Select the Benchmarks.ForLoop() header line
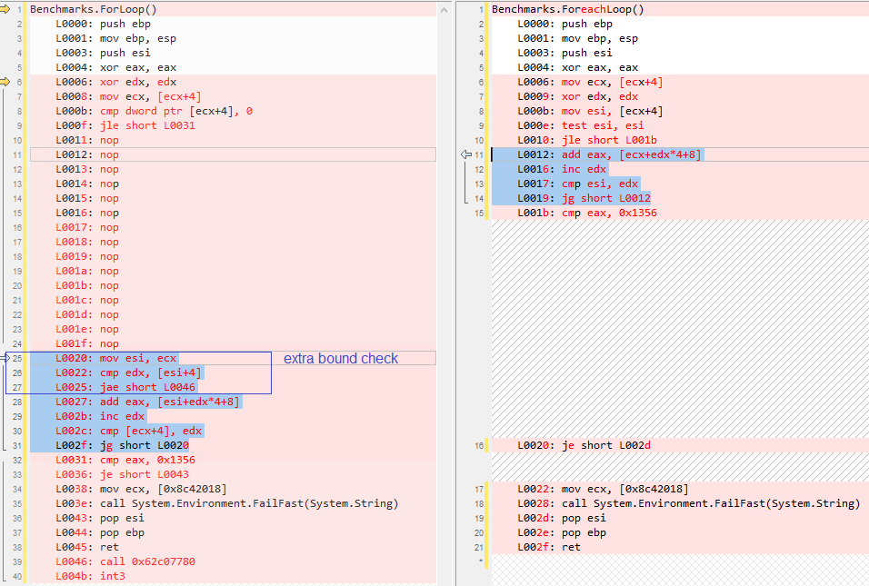Screen dimensions: 869x586 (93, 9)
